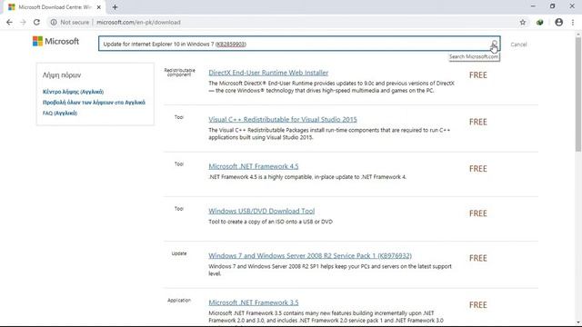Click FREE label for DirectX End-User Runtime
Screen dimensions: 582x327
[x=478, y=75]
